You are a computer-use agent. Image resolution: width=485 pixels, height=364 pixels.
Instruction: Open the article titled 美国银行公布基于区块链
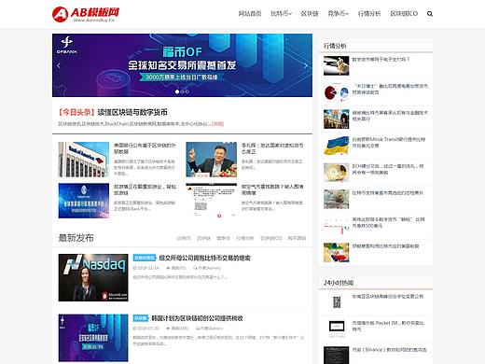[x=145, y=148]
